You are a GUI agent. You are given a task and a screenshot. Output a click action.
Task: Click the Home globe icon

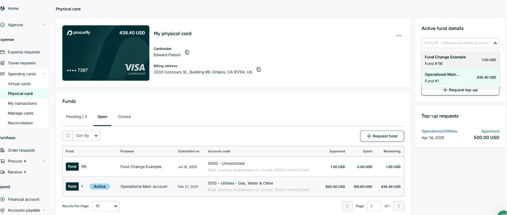click(x=3, y=8)
